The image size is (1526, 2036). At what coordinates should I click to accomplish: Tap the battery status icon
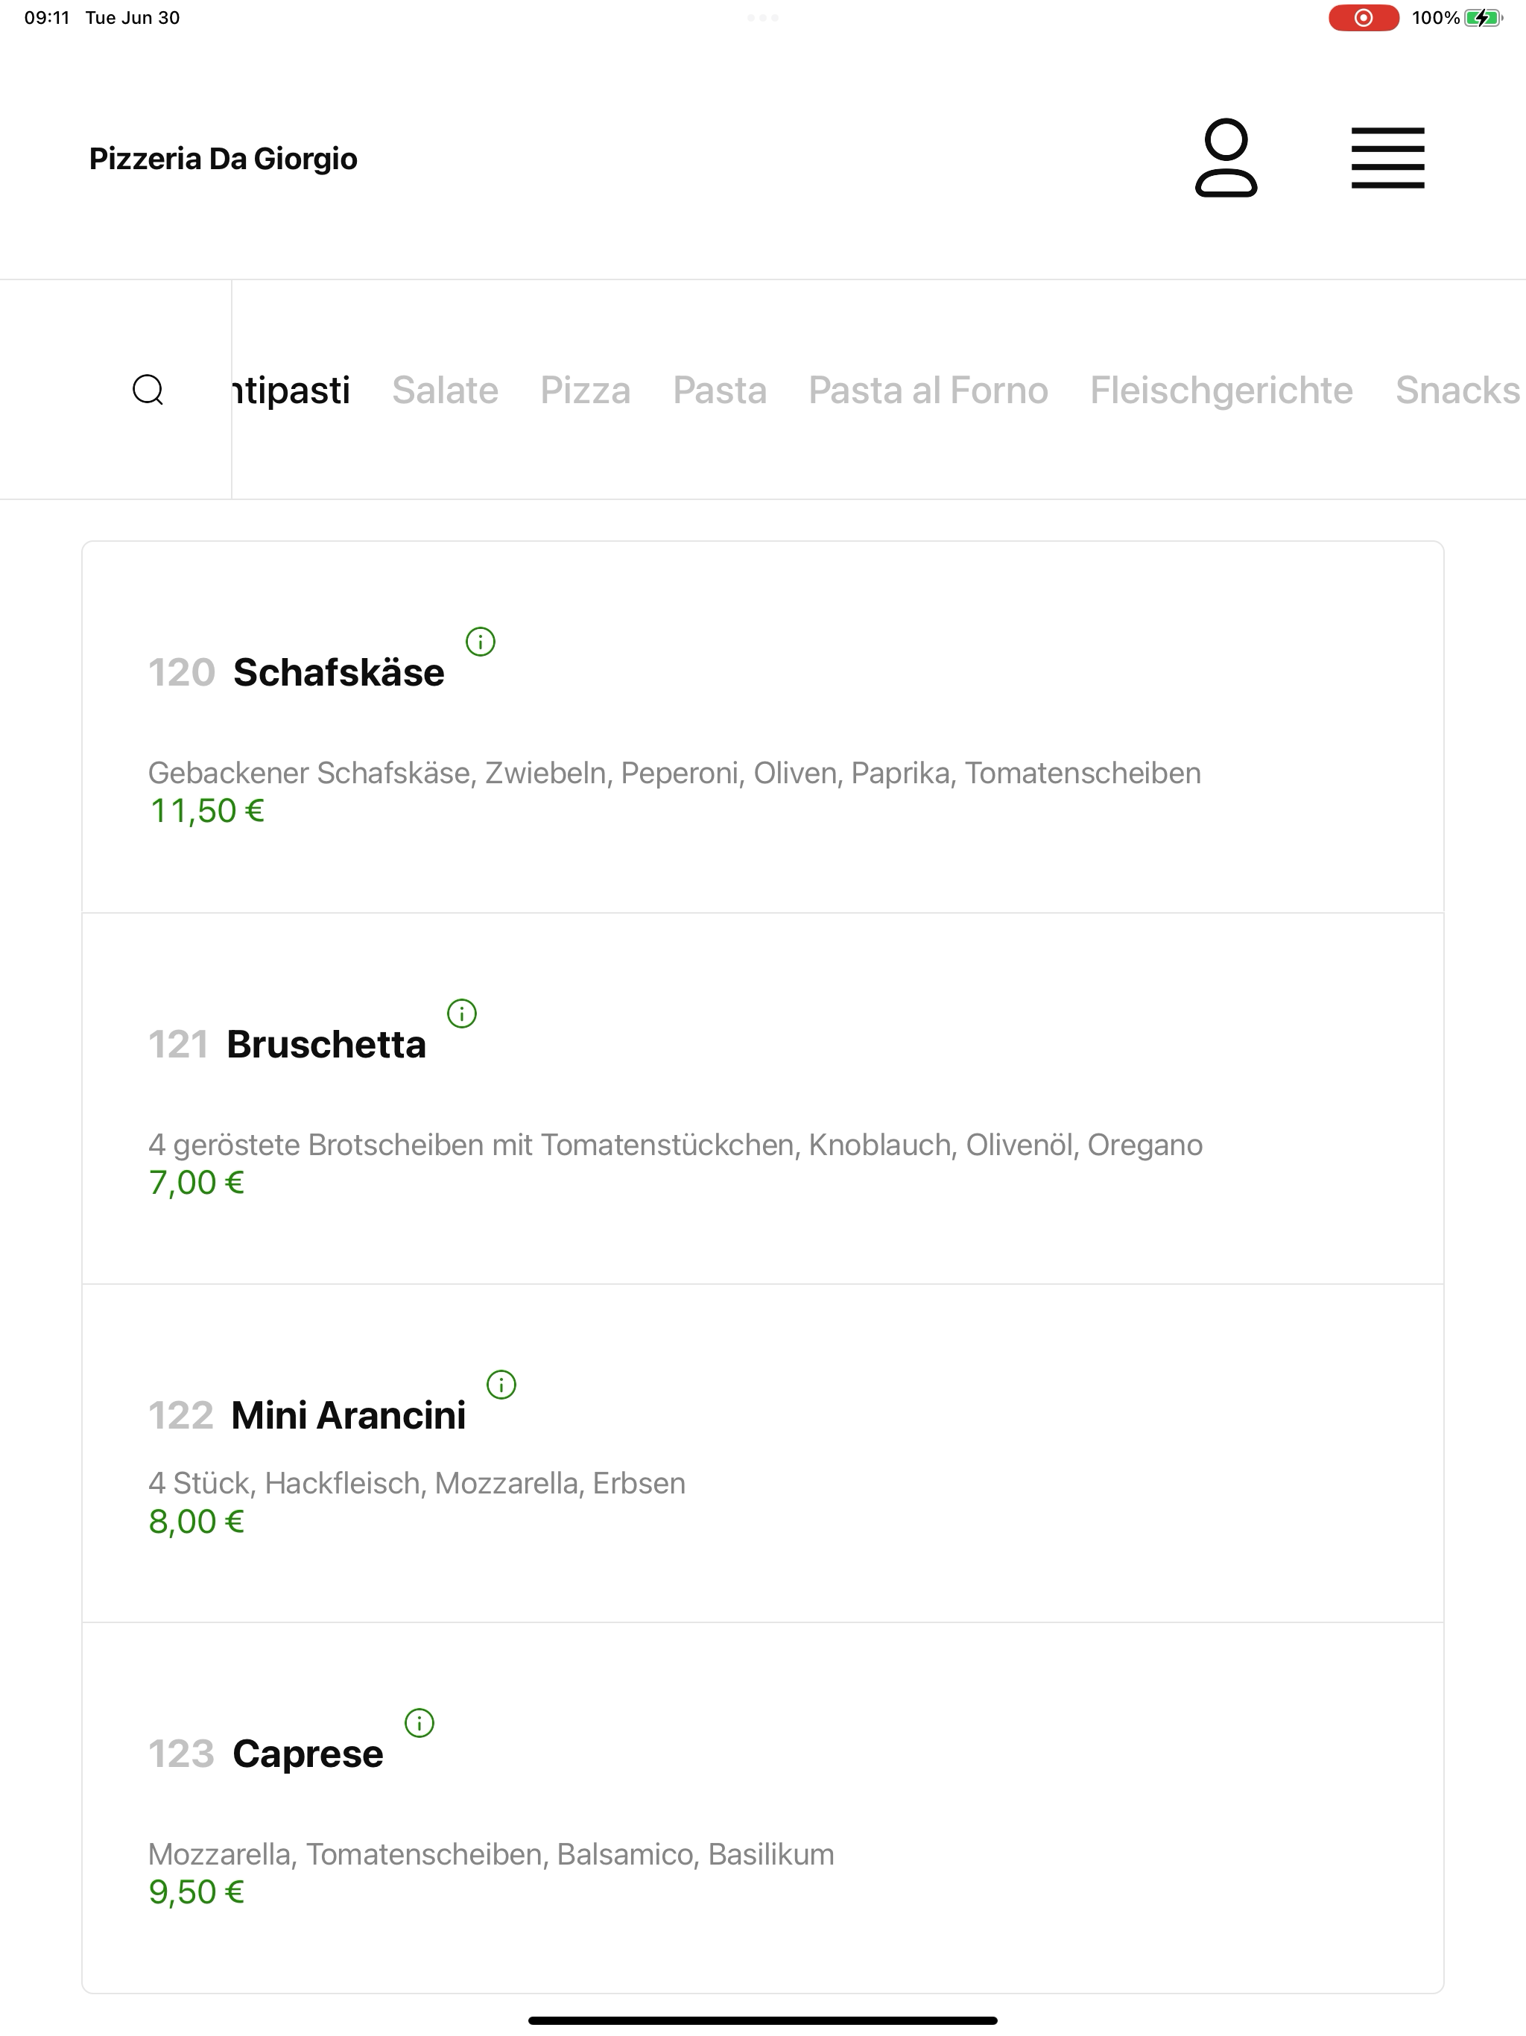tap(1483, 17)
